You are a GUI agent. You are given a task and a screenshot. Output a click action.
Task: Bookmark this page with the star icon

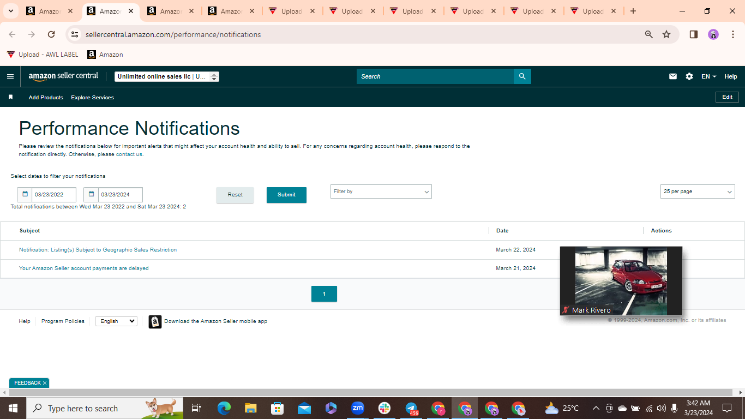tap(666, 34)
